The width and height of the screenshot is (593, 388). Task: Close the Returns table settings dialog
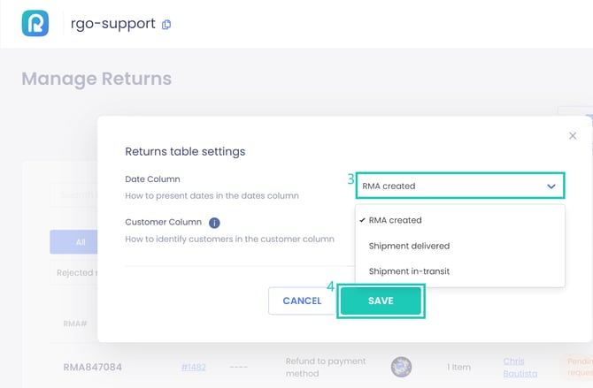(x=573, y=136)
